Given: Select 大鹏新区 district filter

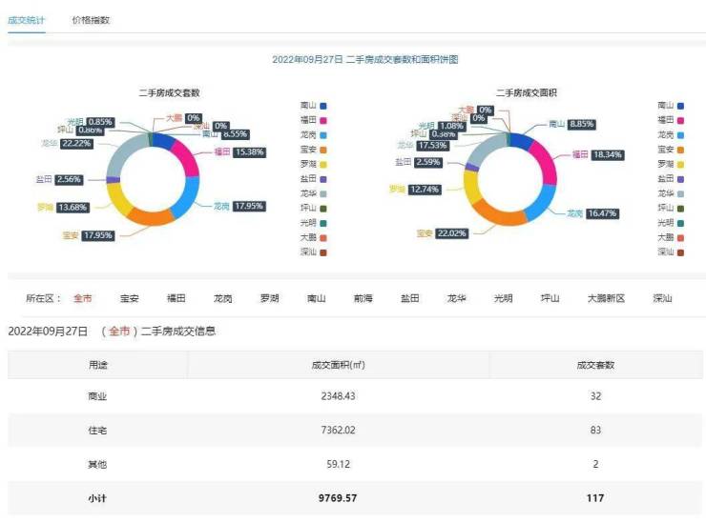Looking at the screenshot, I should 606,298.
